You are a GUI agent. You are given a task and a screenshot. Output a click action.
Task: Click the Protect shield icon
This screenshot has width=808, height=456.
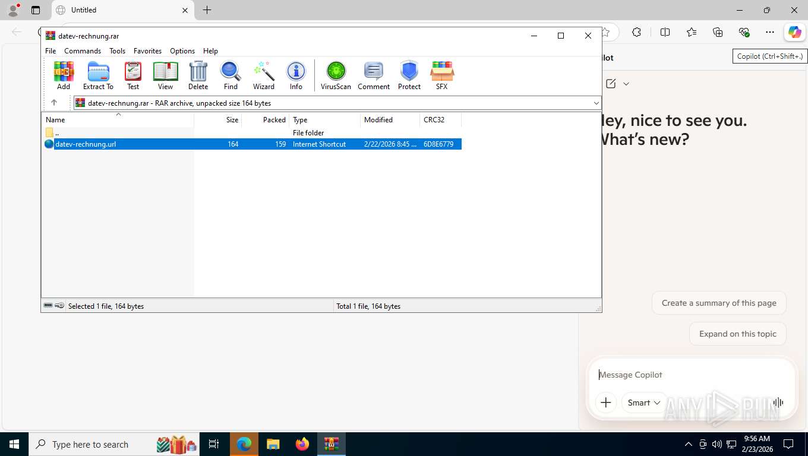coord(409,75)
